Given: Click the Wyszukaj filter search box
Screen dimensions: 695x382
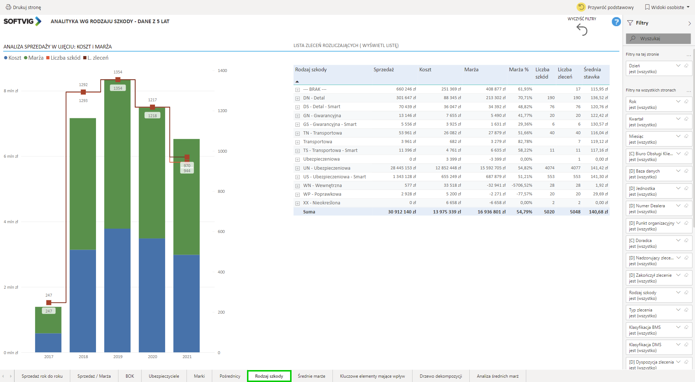Looking at the screenshot, I should [x=658, y=38].
